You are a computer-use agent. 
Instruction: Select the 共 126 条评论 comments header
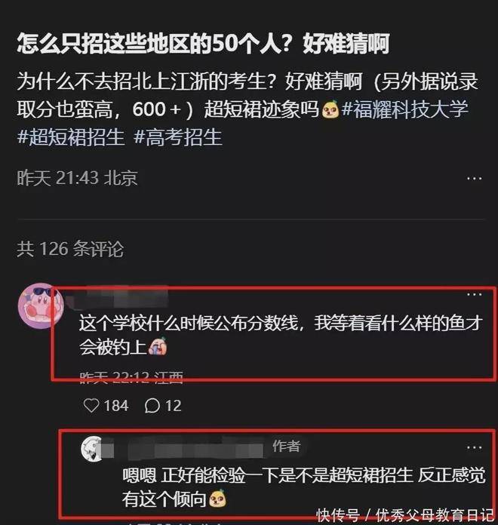pyautogui.click(x=70, y=249)
